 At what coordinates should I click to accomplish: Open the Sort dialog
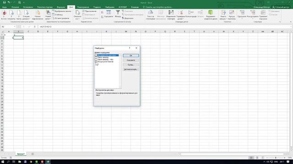tap(109, 14)
